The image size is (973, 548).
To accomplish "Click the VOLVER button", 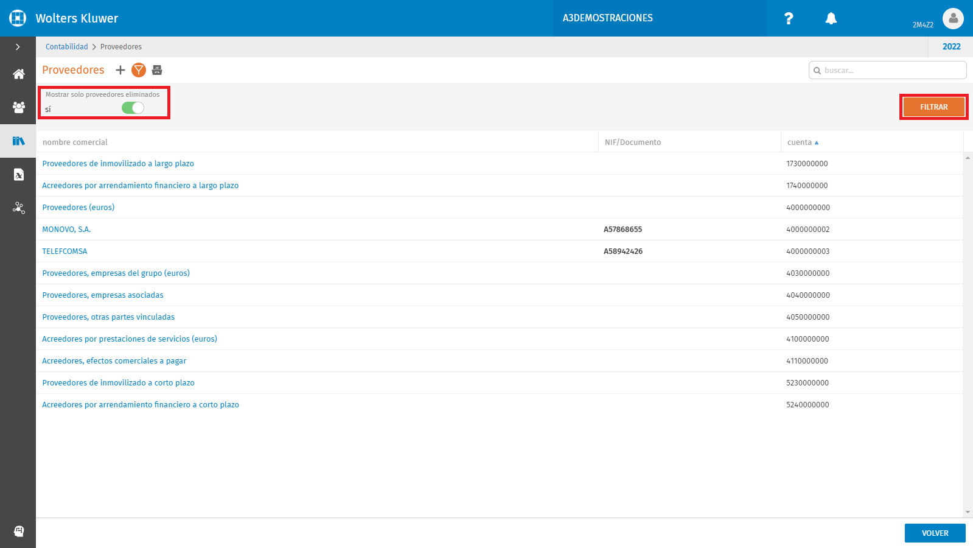I will [x=935, y=533].
